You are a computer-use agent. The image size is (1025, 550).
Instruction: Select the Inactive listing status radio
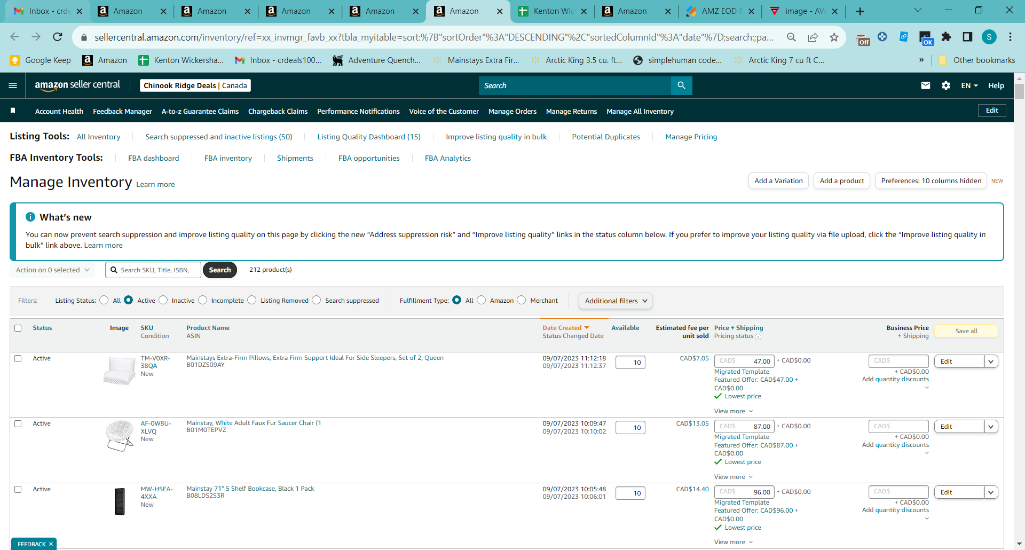pyautogui.click(x=163, y=300)
